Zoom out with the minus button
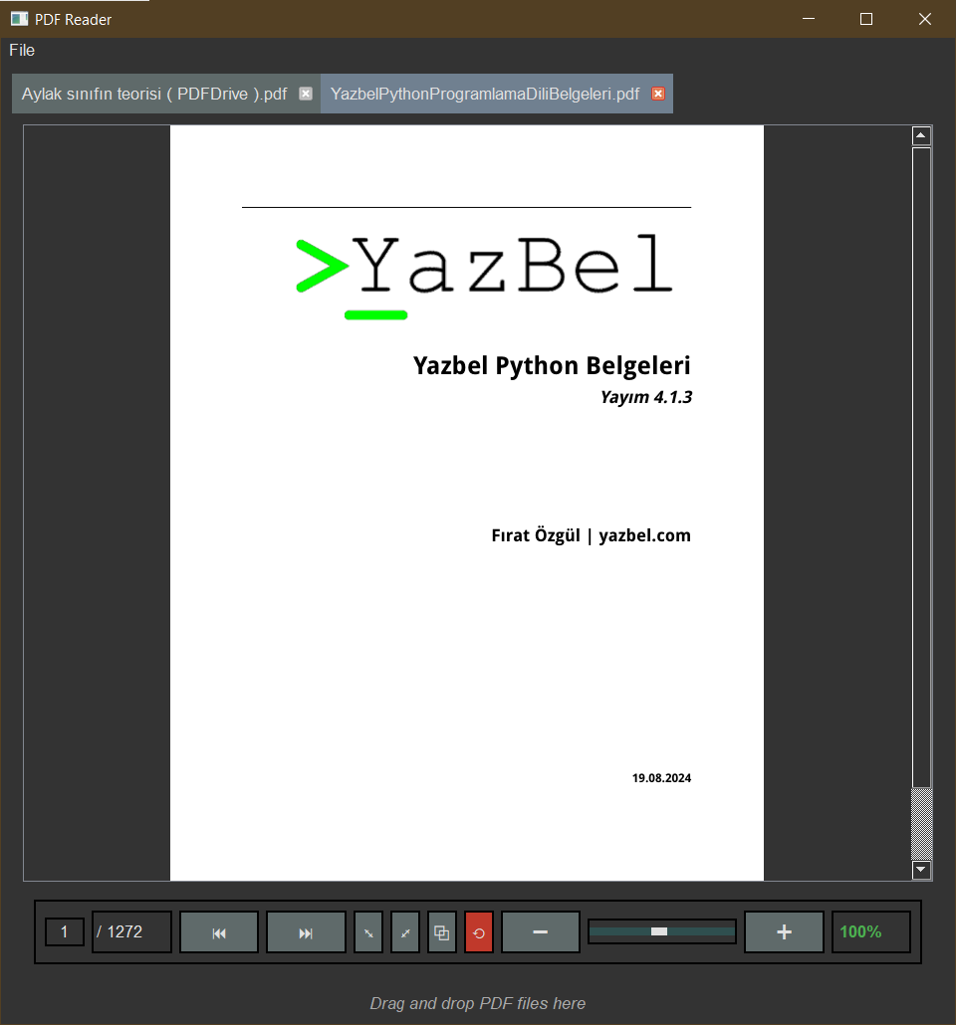Screen dimensions: 956x1025 click(541, 932)
